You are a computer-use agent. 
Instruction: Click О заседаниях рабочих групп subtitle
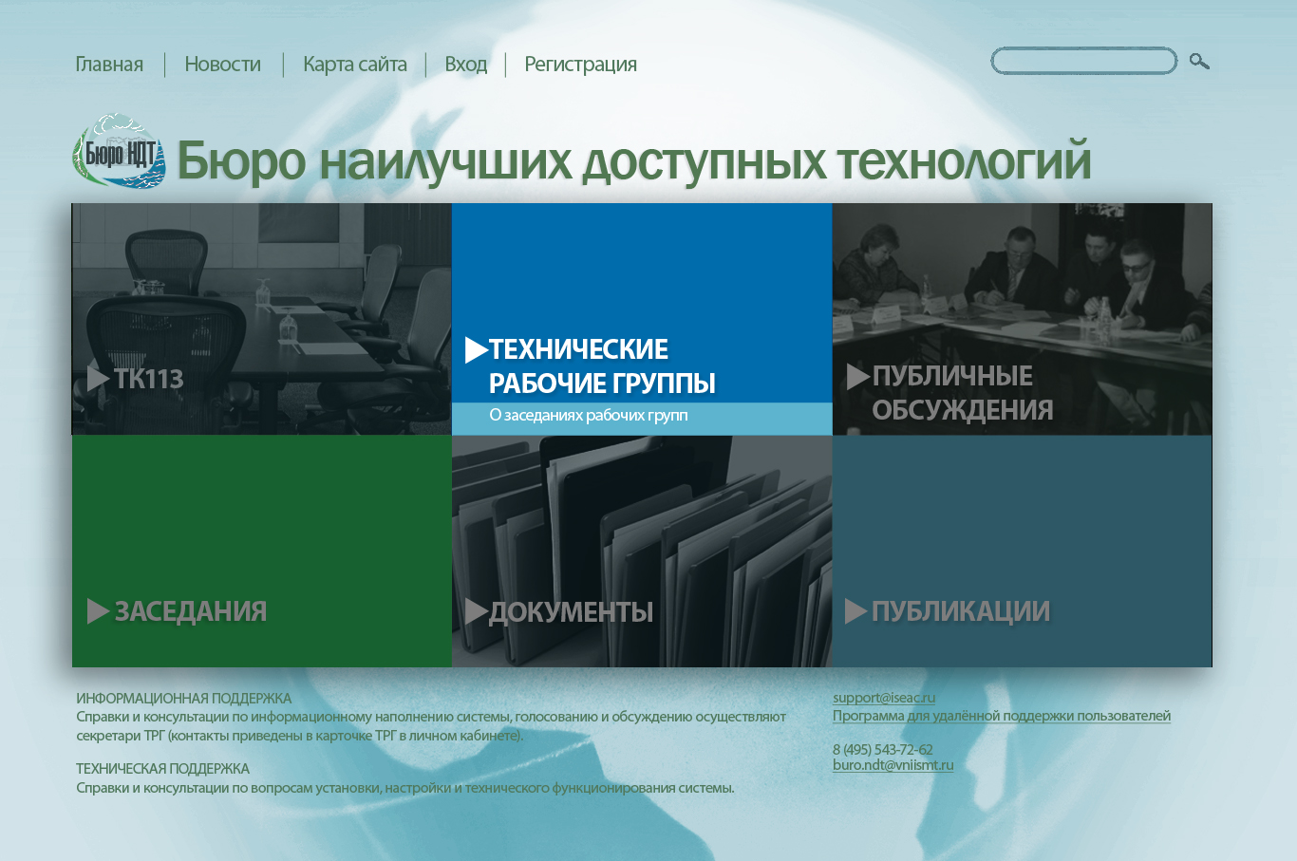pyautogui.click(x=589, y=416)
